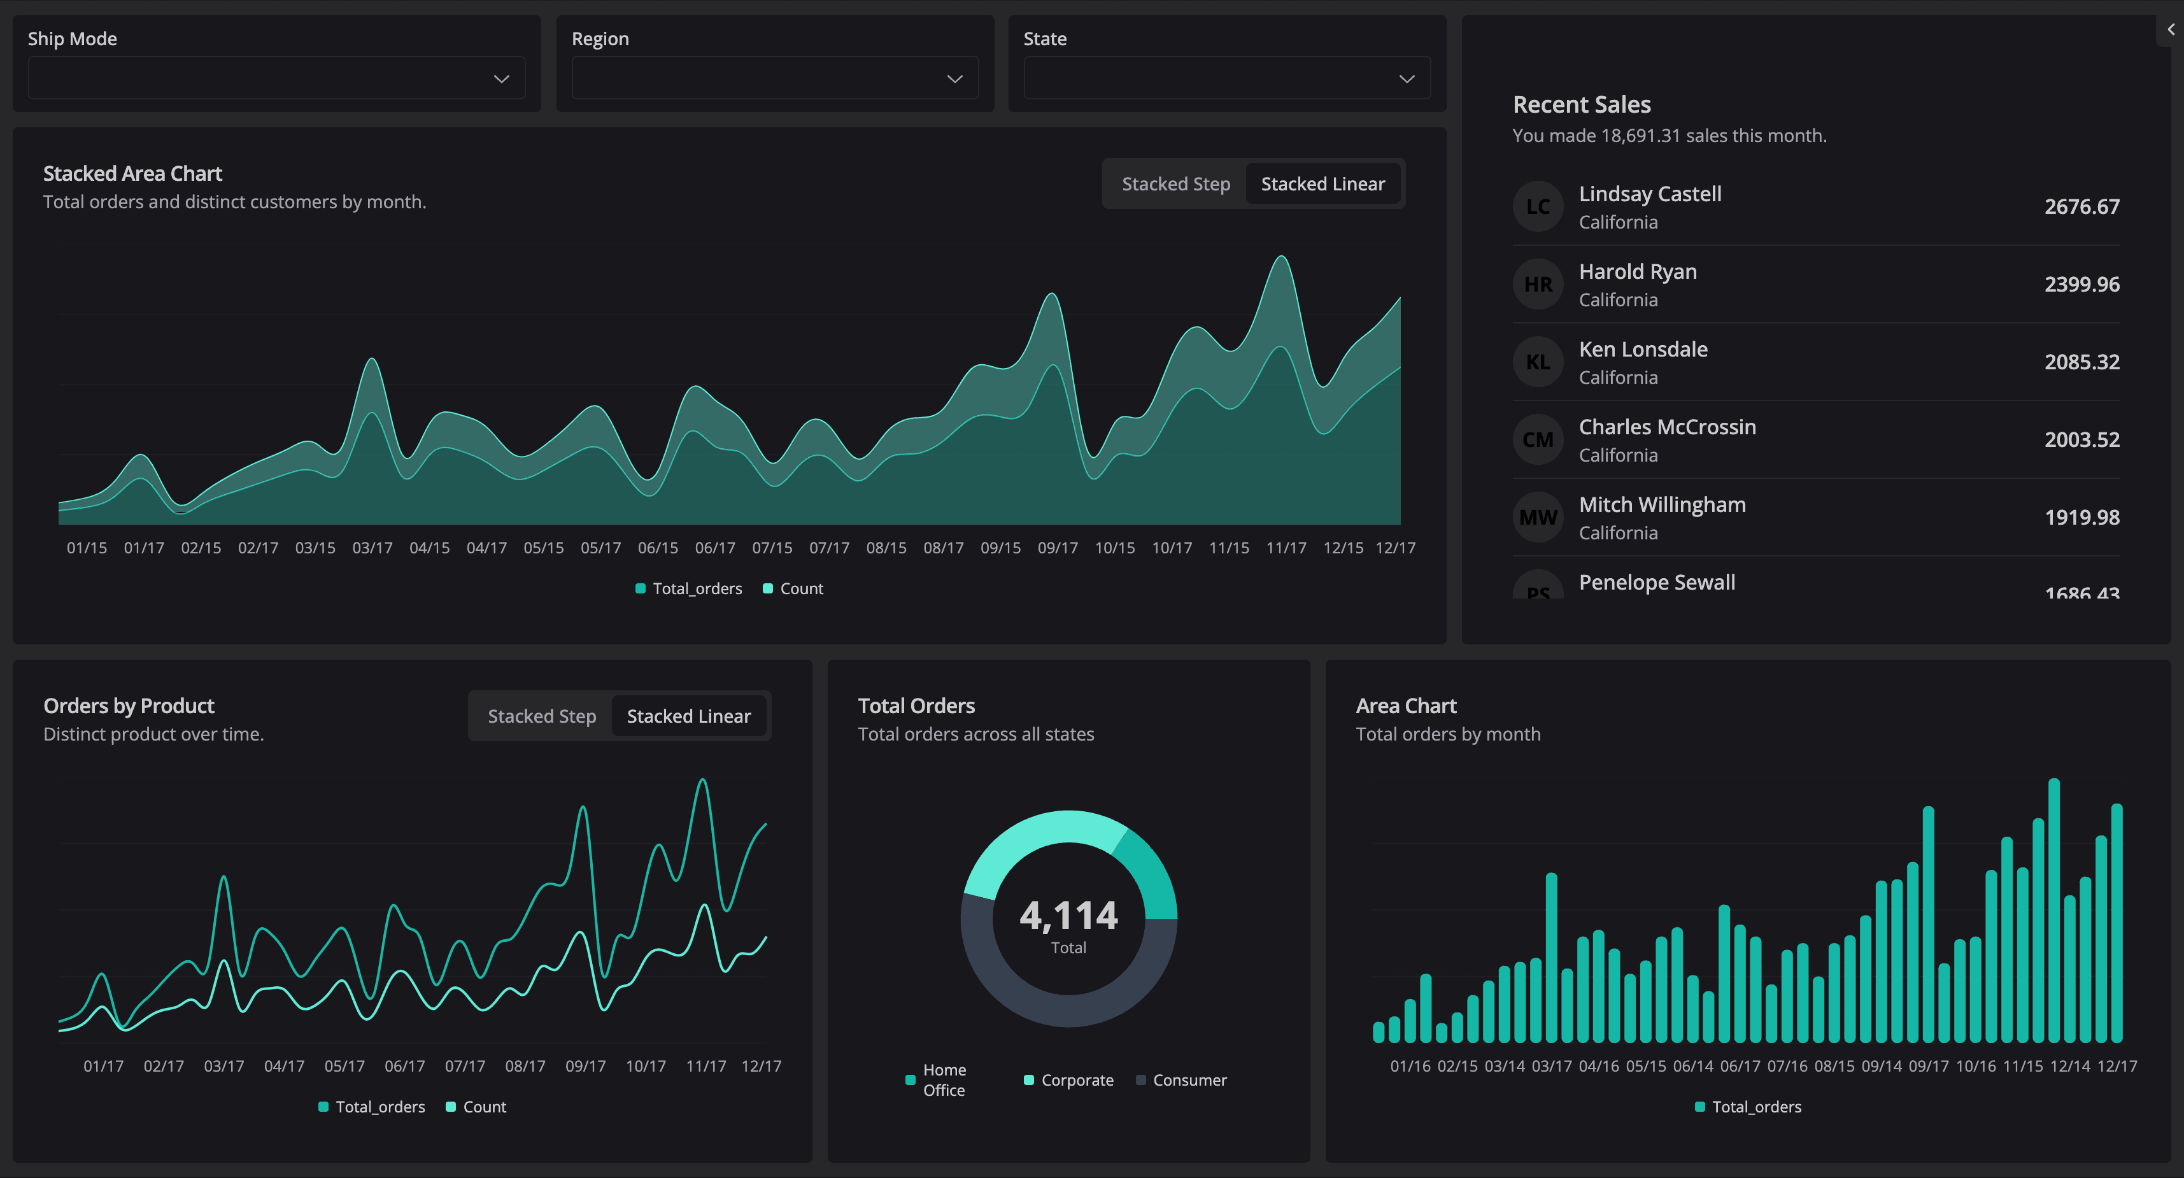Image resolution: width=2184 pixels, height=1178 pixels.
Task: Toggle Total_orders legend in Area Chart
Action: pyautogui.click(x=1747, y=1107)
